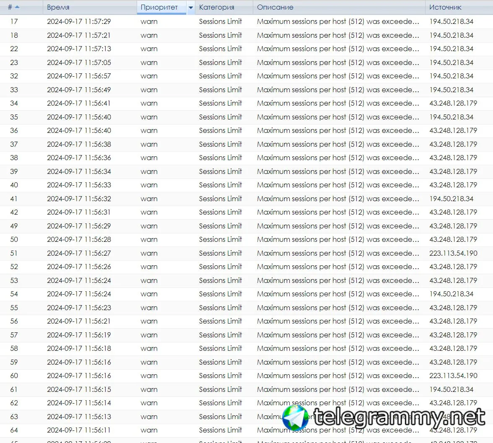Click the description in row 17

pyautogui.click(x=338, y=22)
